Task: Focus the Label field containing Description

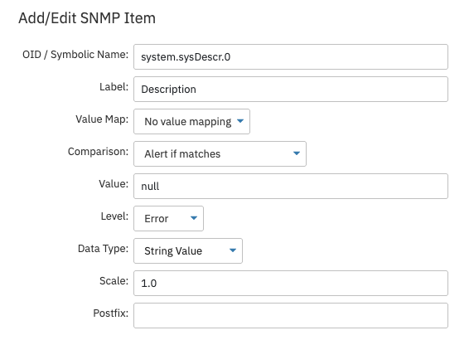Action: (291, 90)
